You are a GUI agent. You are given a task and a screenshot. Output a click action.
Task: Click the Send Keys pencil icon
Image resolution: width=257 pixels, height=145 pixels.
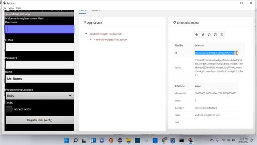pyautogui.click(x=203, y=35)
